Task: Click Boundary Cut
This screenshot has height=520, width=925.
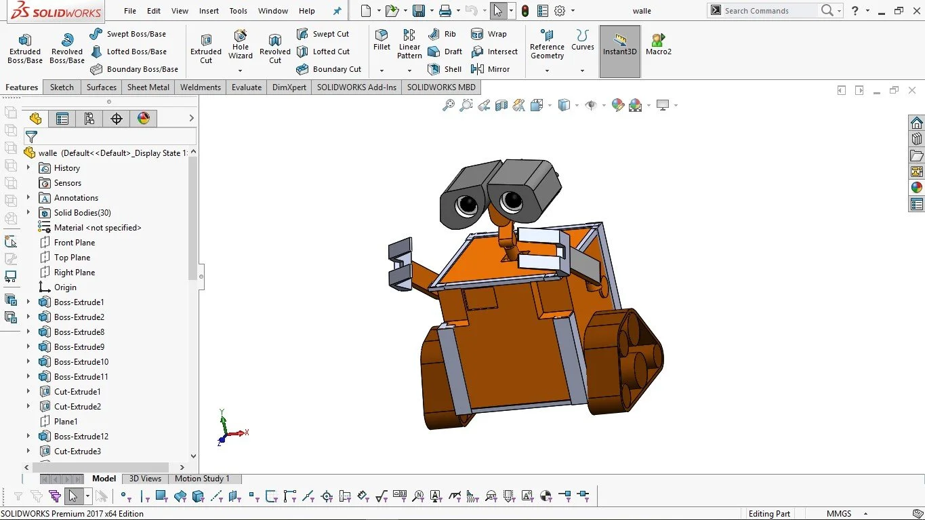Action: [x=329, y=69]
